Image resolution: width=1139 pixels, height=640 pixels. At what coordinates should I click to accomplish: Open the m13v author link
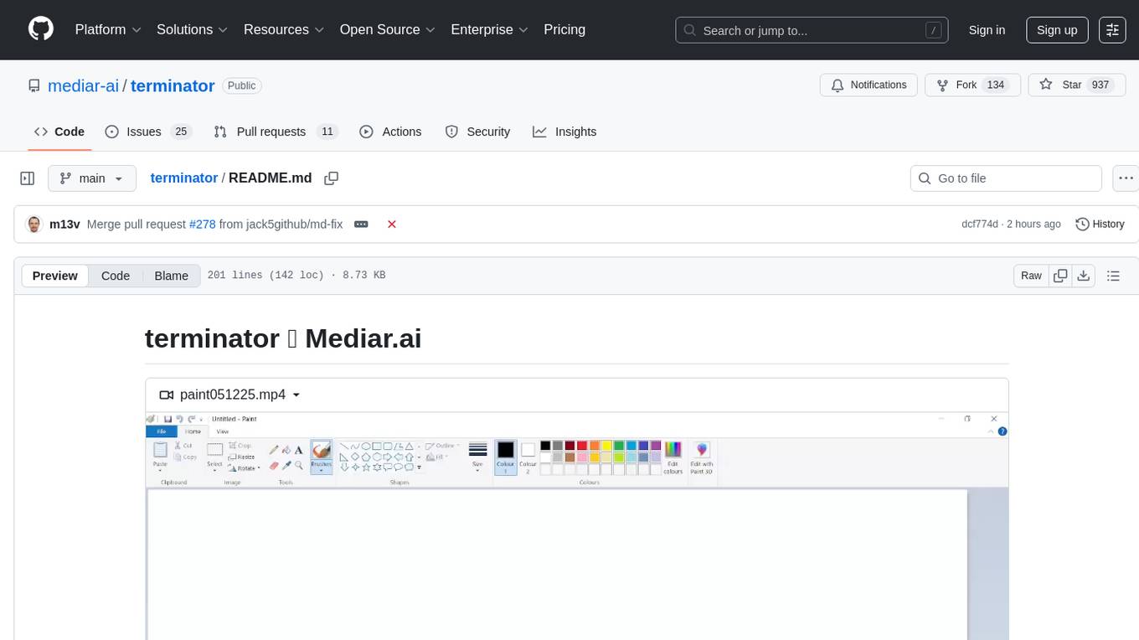coord(64,225)
